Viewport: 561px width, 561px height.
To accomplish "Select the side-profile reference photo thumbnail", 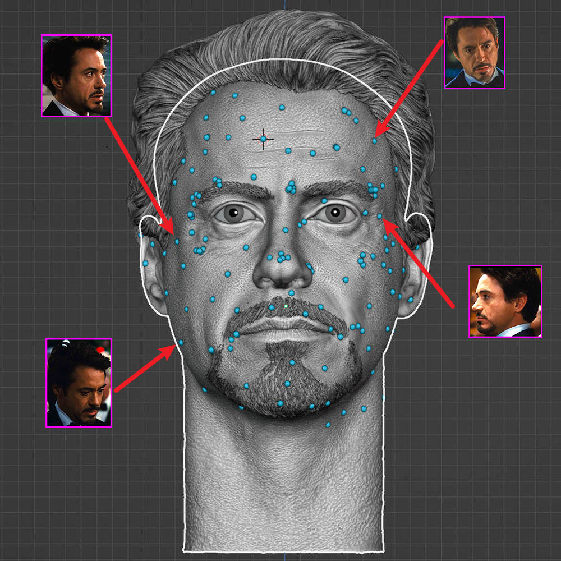I will tap(505, 301).
